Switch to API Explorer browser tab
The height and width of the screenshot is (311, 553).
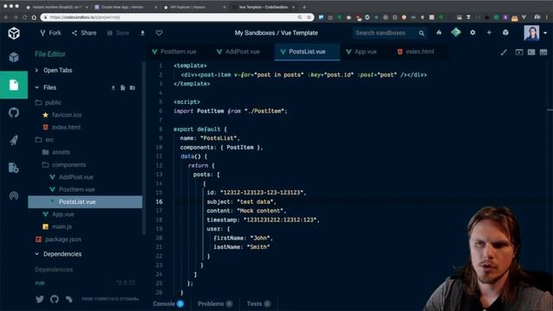tap(194, 7)
